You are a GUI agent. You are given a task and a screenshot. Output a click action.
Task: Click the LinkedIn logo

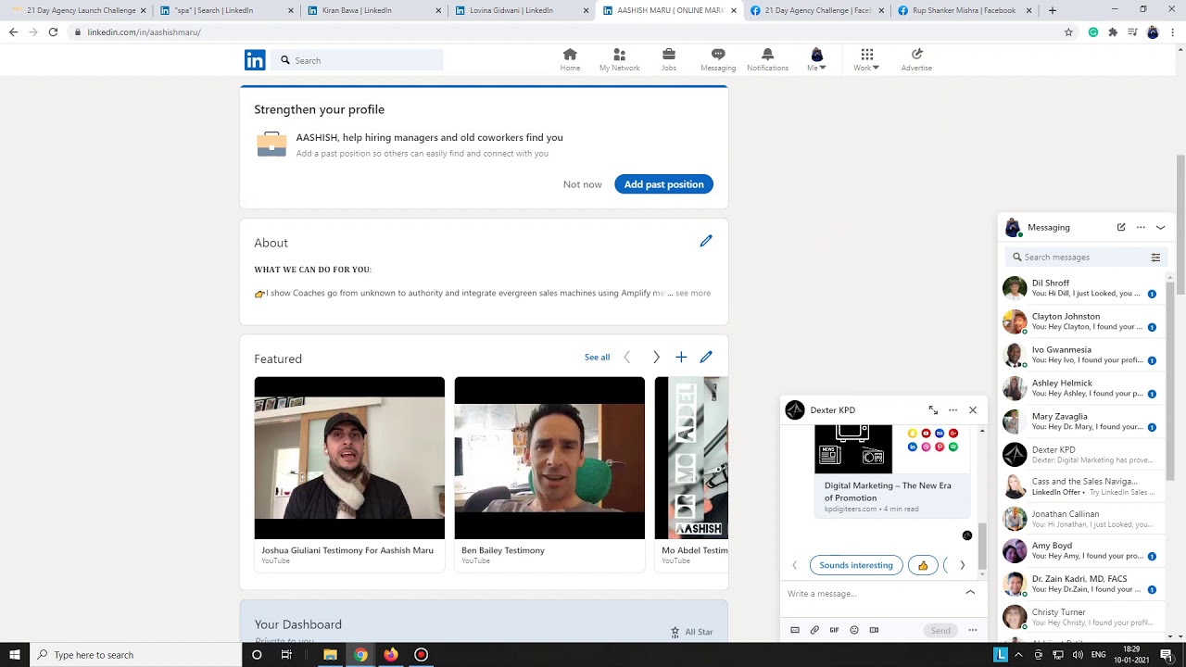(255, 60)
